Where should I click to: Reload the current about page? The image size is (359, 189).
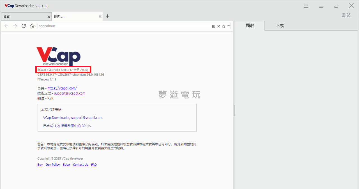coord(24,26)
